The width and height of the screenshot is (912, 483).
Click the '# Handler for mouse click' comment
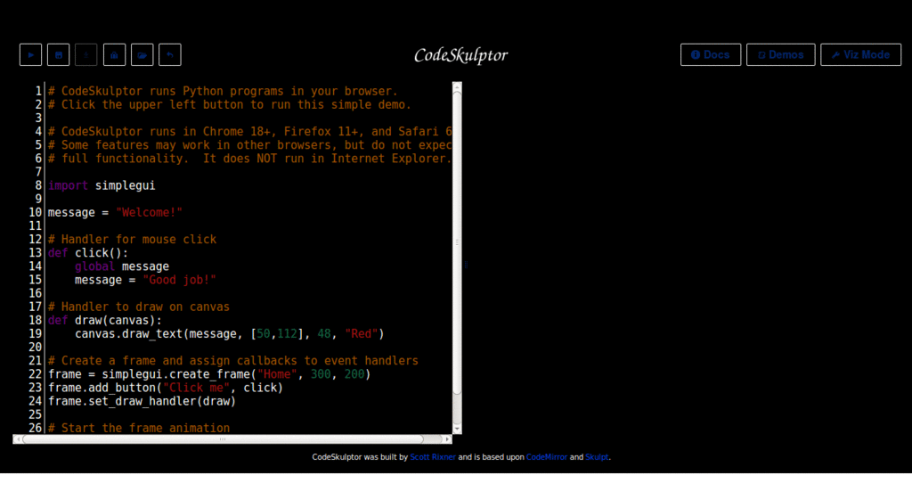click(132, 239)
